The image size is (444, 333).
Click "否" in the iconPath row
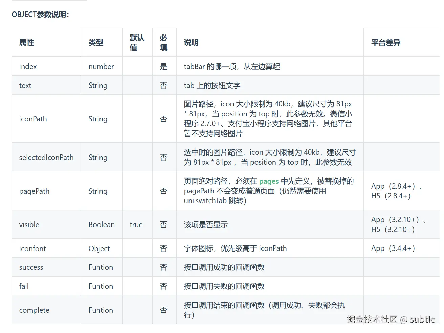pyautogui.click(x=164, y=119)
